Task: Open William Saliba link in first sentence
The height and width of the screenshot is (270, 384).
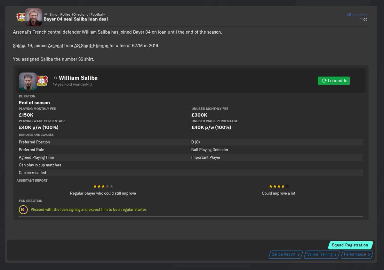Action: 96,32
